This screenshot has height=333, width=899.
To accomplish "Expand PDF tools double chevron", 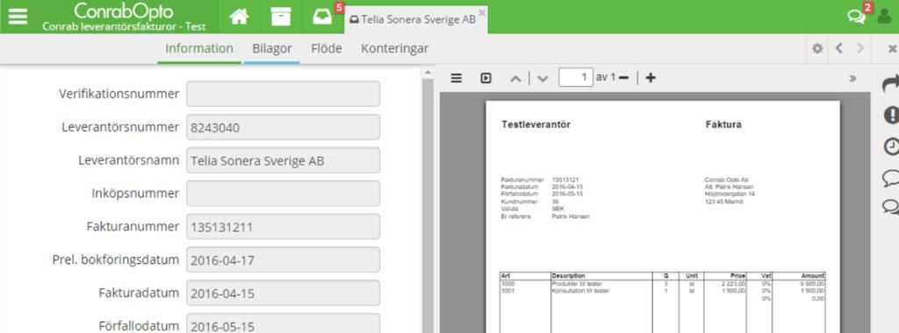I will click(x=852, y=78).
